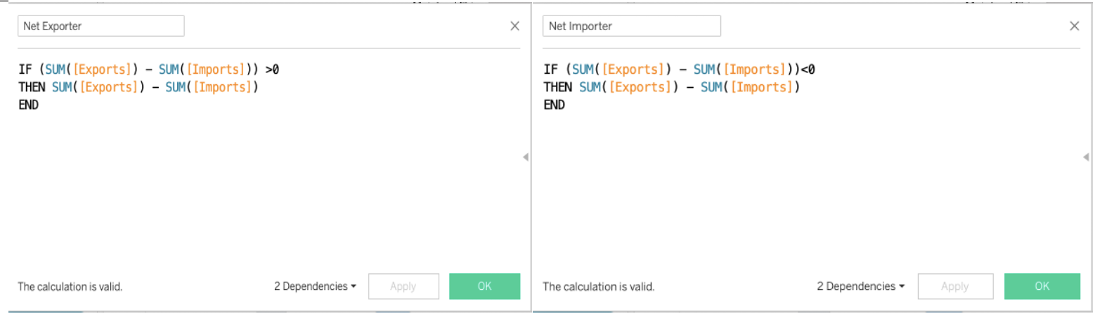The height and width of the screenshot is (316, 1095).
Task: Click the Net Importer name field
Action: 631,26
